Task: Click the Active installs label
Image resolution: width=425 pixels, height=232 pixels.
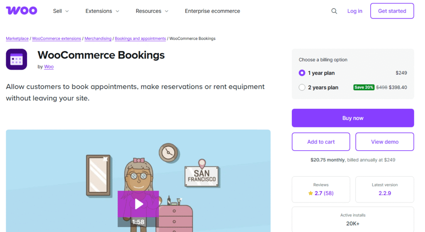Action: (353, 215)
